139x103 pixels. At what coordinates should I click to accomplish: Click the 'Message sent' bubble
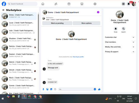tap(53, 68)
